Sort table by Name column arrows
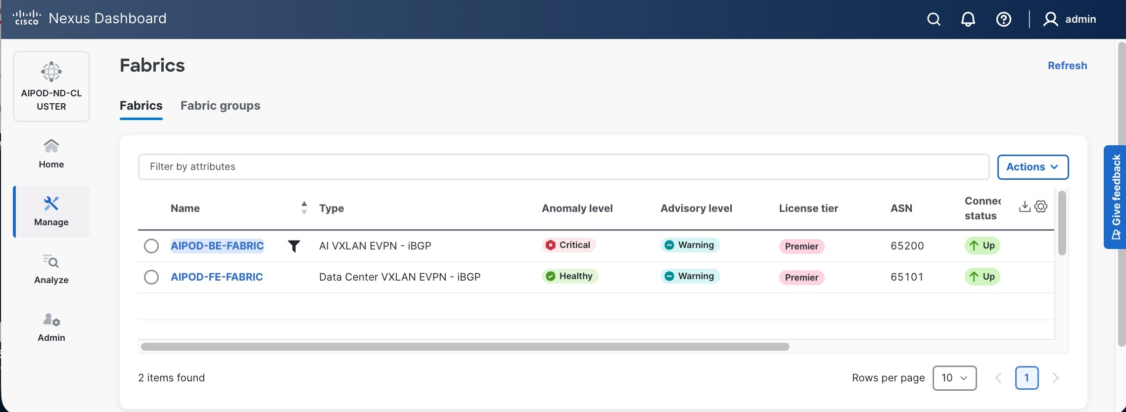1126x412 pixels. [304, 208]
